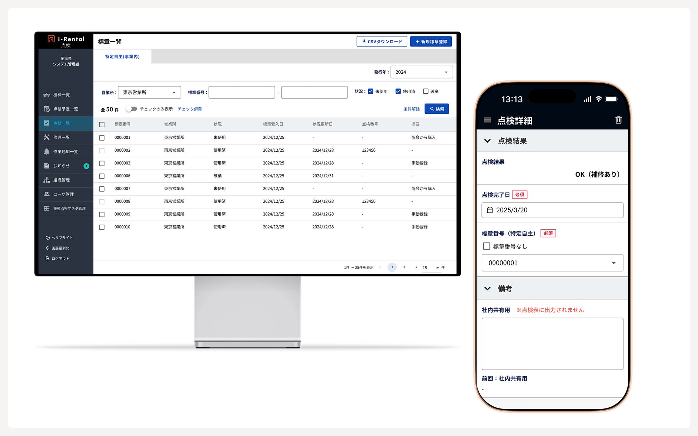Toggle the チェックのみ表示 switch

pyautogui.click(x=132, y=109)
